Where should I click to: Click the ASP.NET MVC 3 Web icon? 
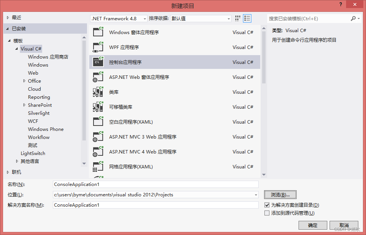point(98,137)
